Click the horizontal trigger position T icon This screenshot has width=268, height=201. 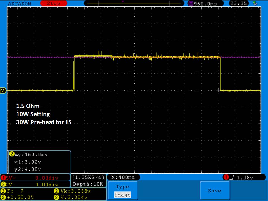click(x=191, y=4)
